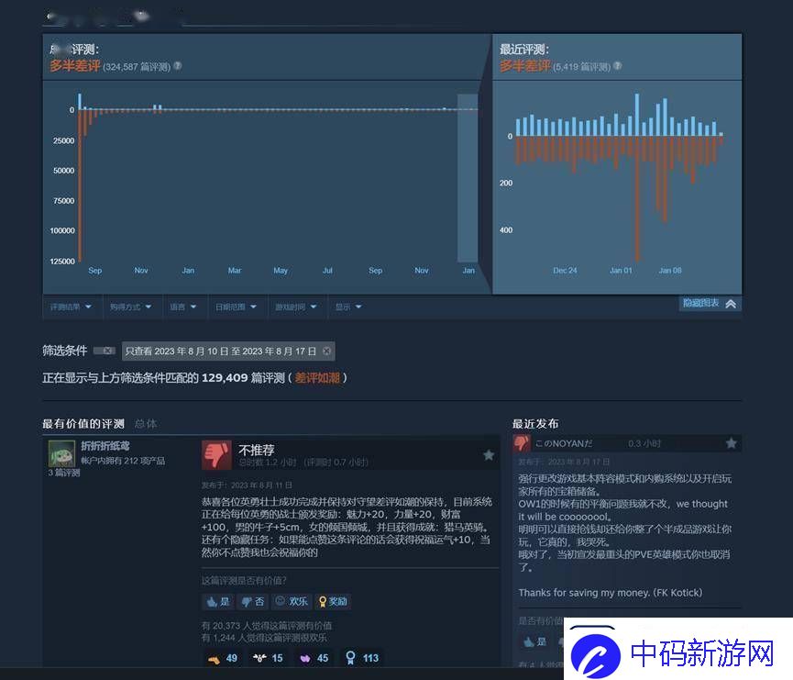
Task: Click thumbs-down icon next to 不推荐
Action: click(x=217, y=454)
